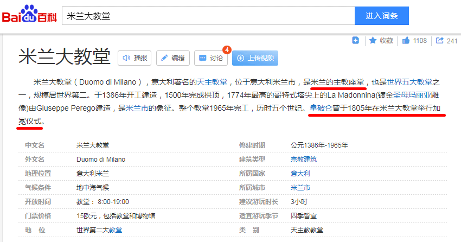Click the blue plus add icon
461x242 pixels.
(x=355, y=40)
